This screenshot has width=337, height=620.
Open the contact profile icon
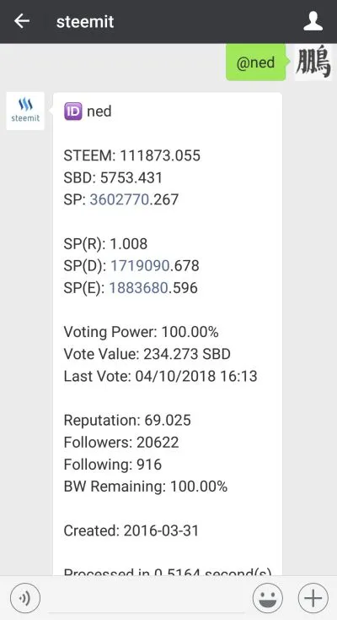click(313, 21)
